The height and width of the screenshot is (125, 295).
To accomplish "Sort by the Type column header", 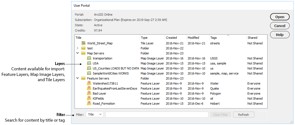I will click(x=152, y=38).
